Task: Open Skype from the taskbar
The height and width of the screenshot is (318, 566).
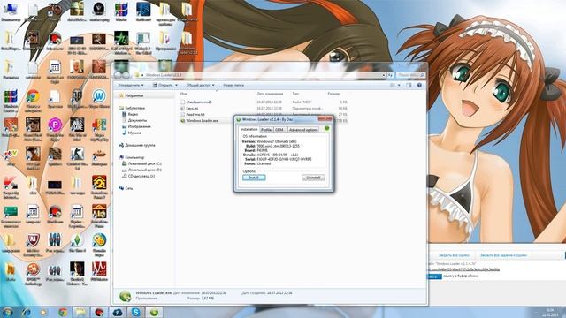Action: 135,312
